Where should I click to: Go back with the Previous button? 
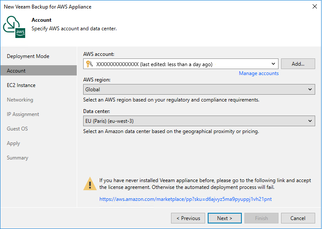tap(188, 218)
